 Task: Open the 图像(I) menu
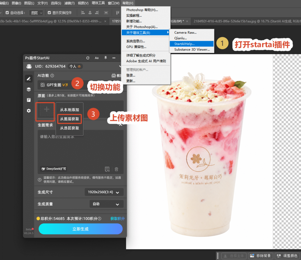tap(16, 3)
